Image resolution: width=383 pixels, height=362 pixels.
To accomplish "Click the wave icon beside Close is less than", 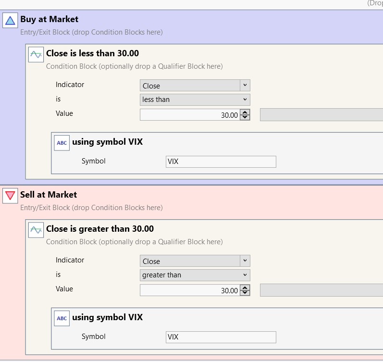I will (x=36, y=54).
